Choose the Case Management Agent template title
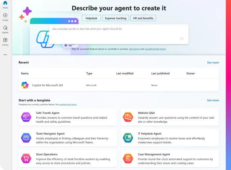The width and height of the screenshot is (231, 170). click(x=154, y=154)
